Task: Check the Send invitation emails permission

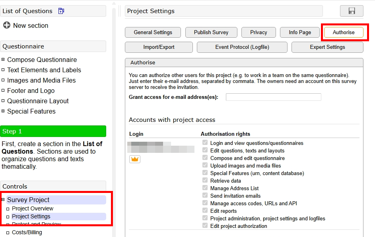Action: pyautogui.click(x=205, y=196)
